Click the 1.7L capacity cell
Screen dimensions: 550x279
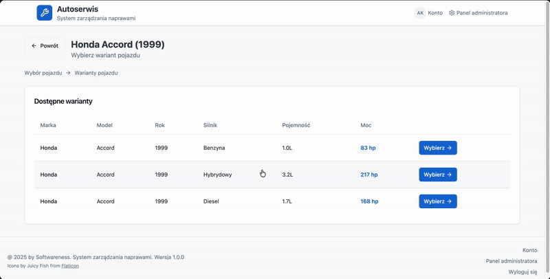[287, 201]
